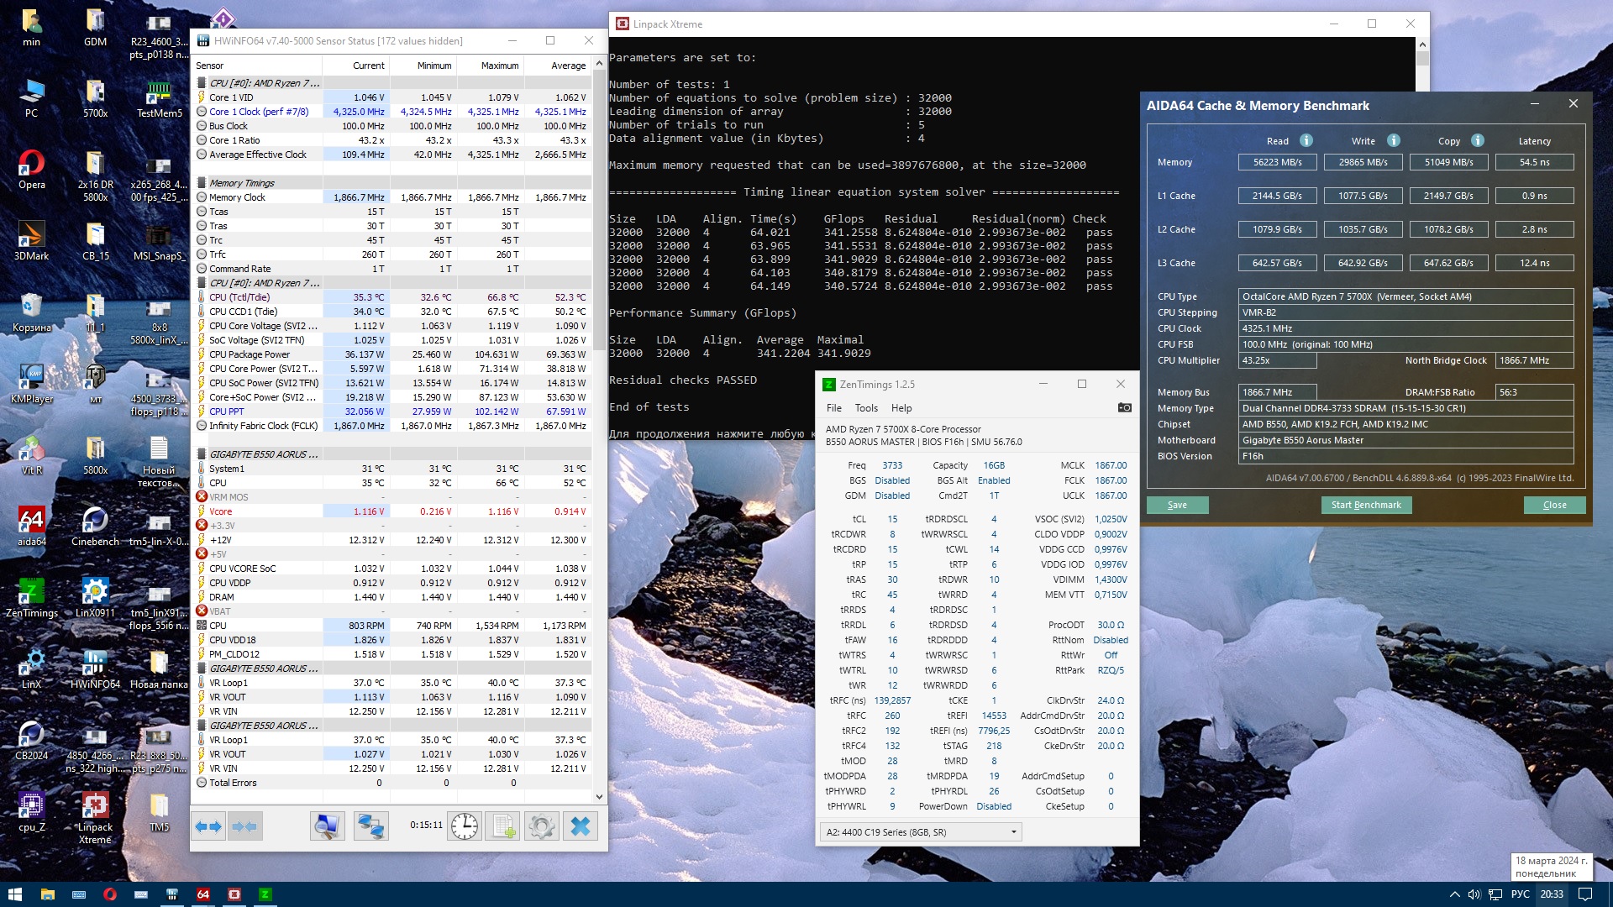Reset HWiNFO elapsed time clock icon

click(x=464, y=826)
